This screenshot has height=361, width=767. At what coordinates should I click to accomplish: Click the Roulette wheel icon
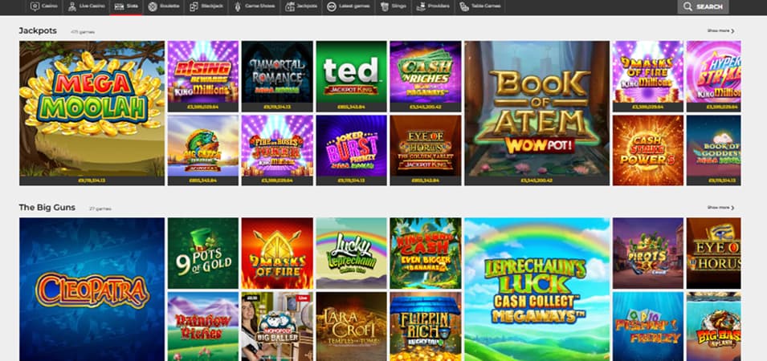(x=153, y=6)
